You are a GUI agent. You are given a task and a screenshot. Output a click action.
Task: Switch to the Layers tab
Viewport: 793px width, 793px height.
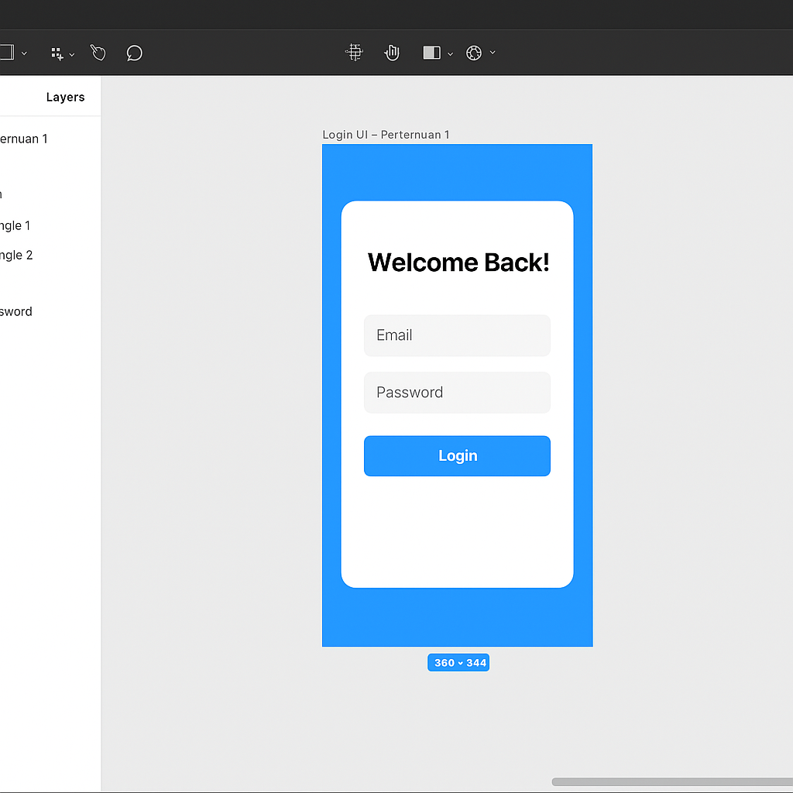click(65, 97)
